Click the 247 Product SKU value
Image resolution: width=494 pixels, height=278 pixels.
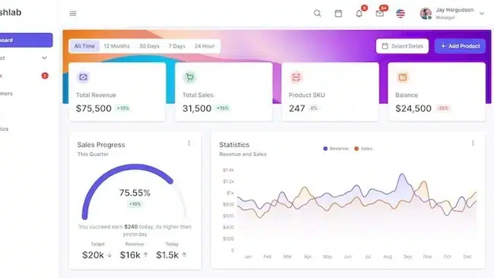point(297,109)
